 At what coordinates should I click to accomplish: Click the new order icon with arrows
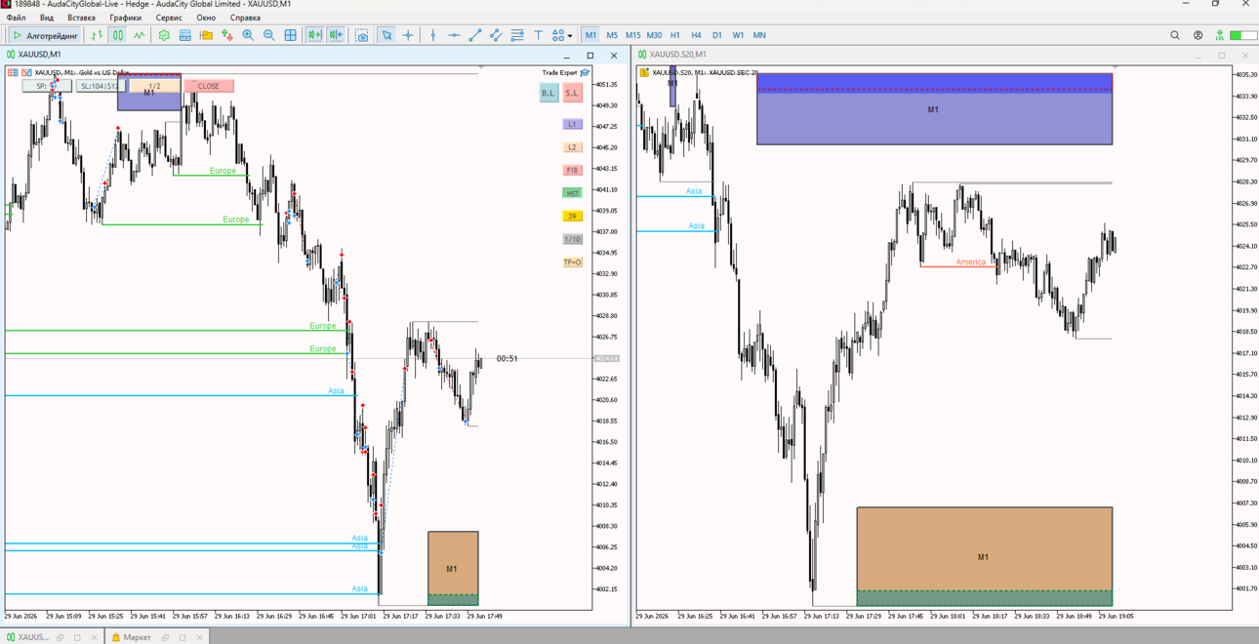[227, 35]
